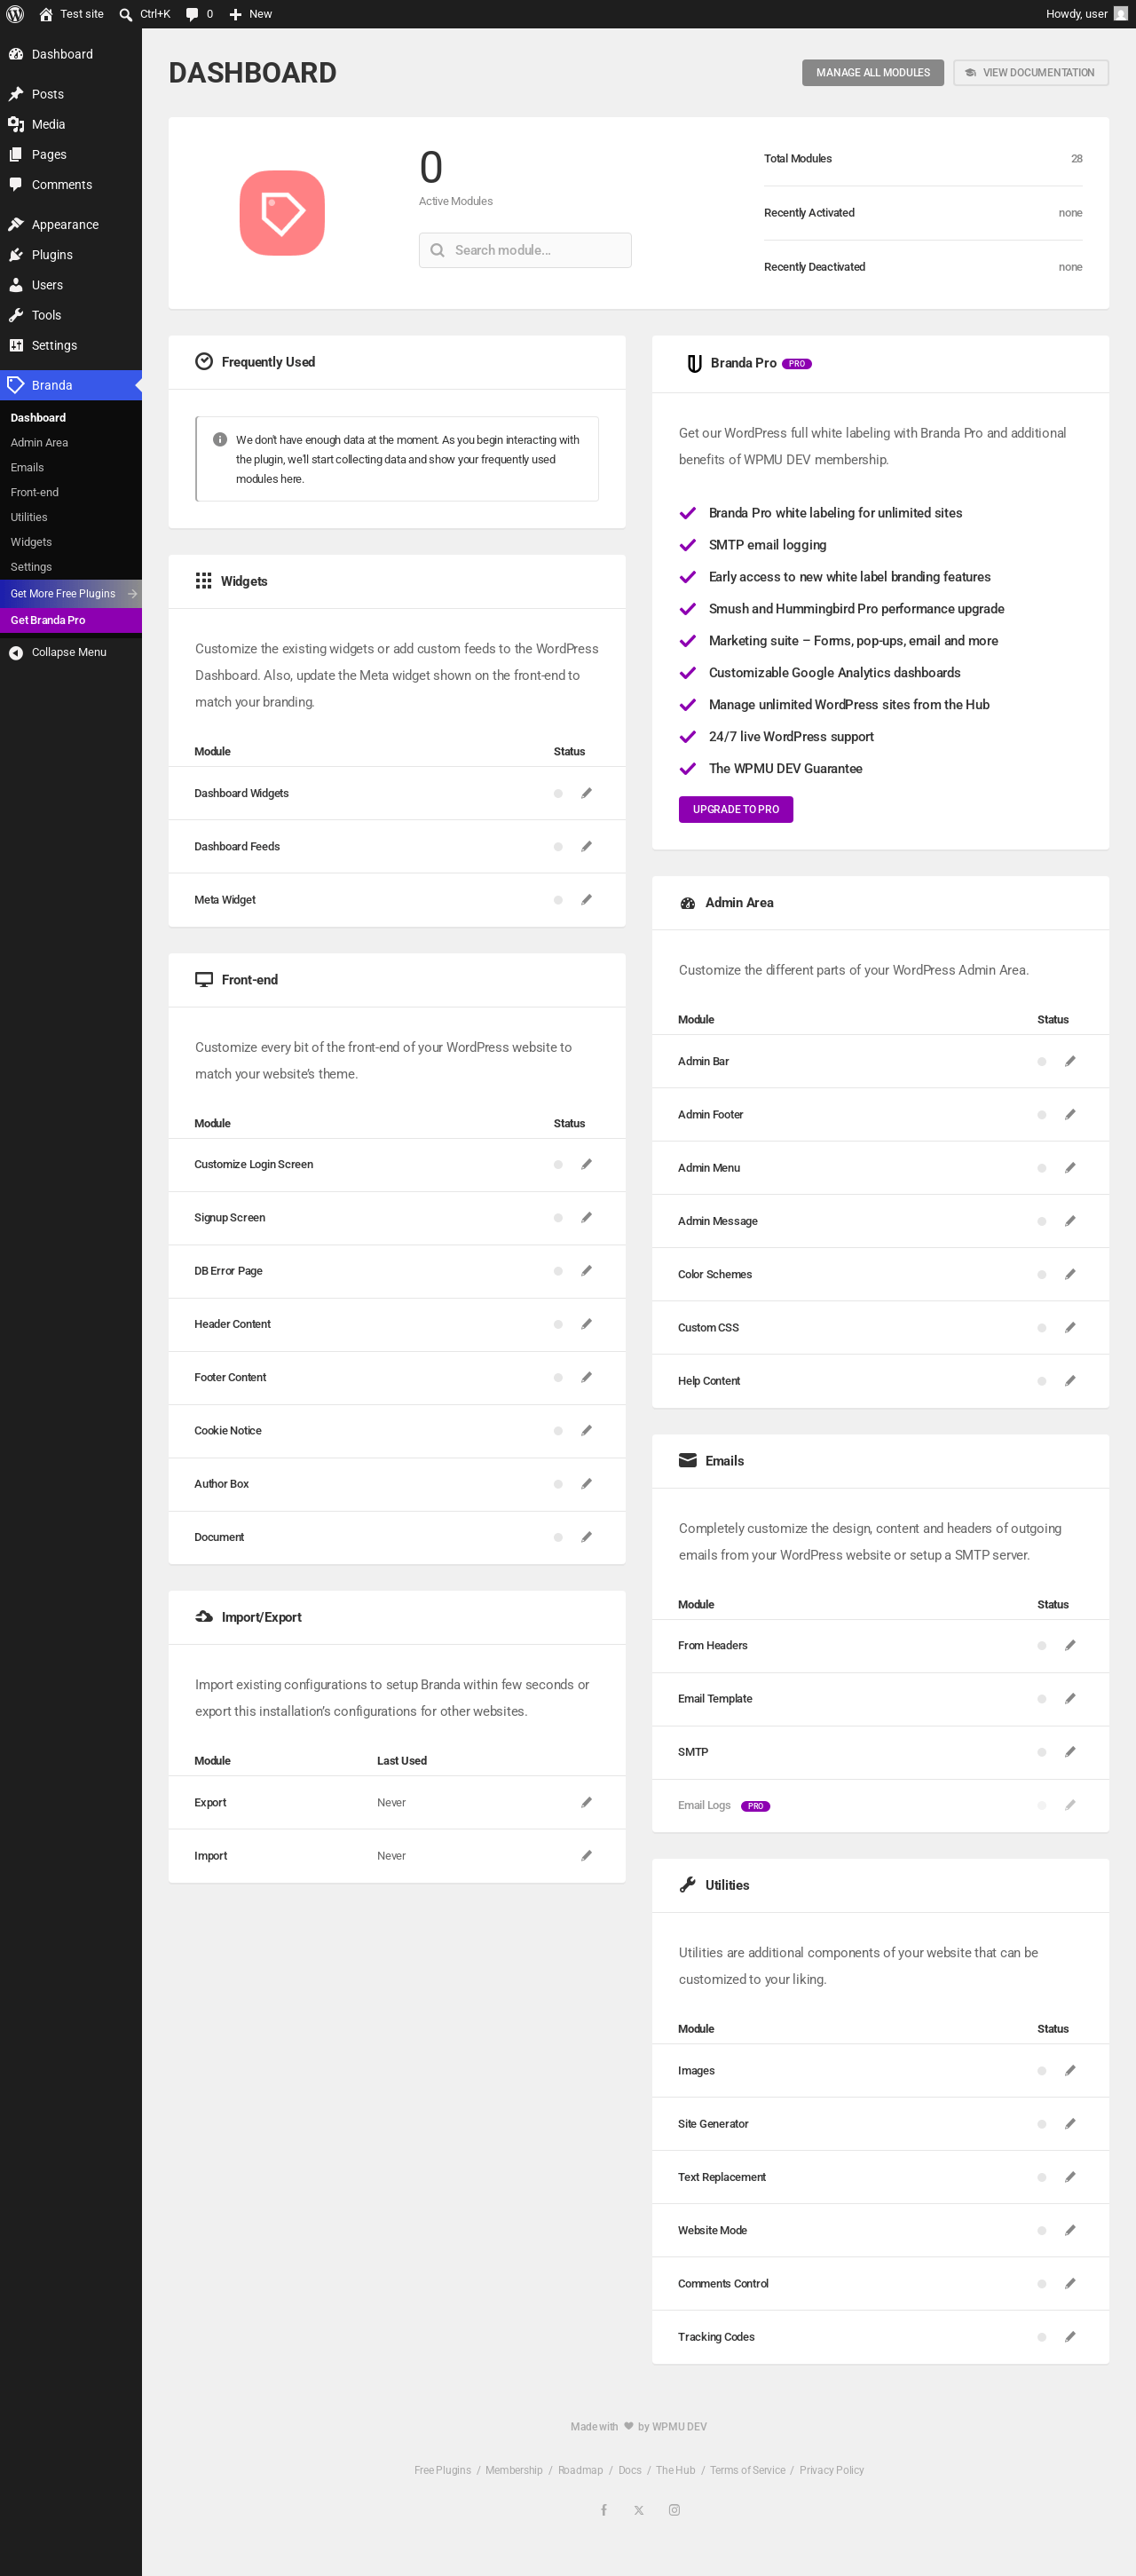Edit the Customize Login Screen pencil
Image resolution: width=1136 pixels, height=2576 pixels.
pyautogui.click(x=587, y=1164)
